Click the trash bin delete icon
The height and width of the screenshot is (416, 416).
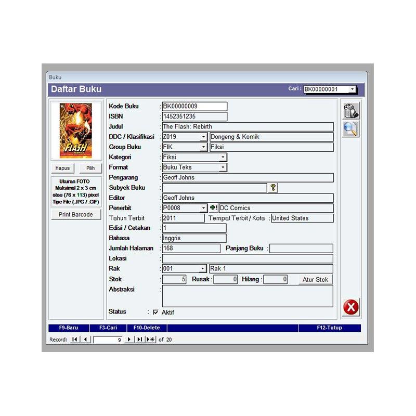click(350, 111)
